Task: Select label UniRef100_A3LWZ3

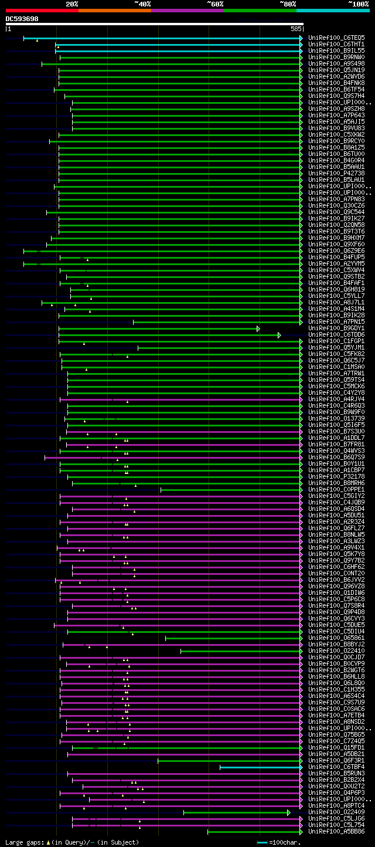Action: point(336,541)
